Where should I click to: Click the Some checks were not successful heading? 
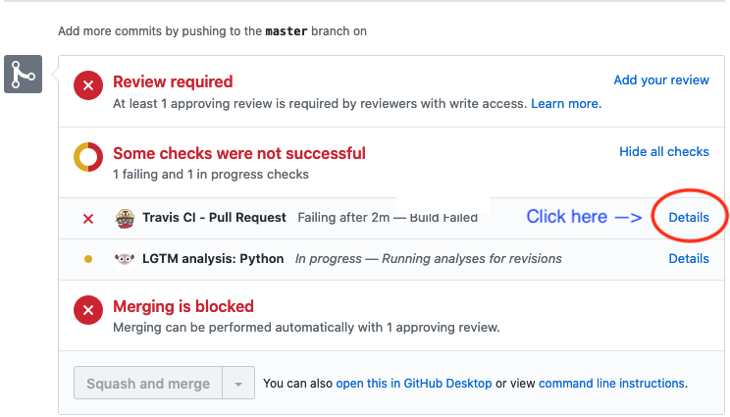click(238, 153)
